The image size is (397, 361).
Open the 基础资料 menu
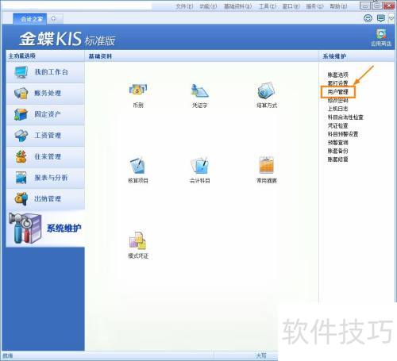coord(238,6)
